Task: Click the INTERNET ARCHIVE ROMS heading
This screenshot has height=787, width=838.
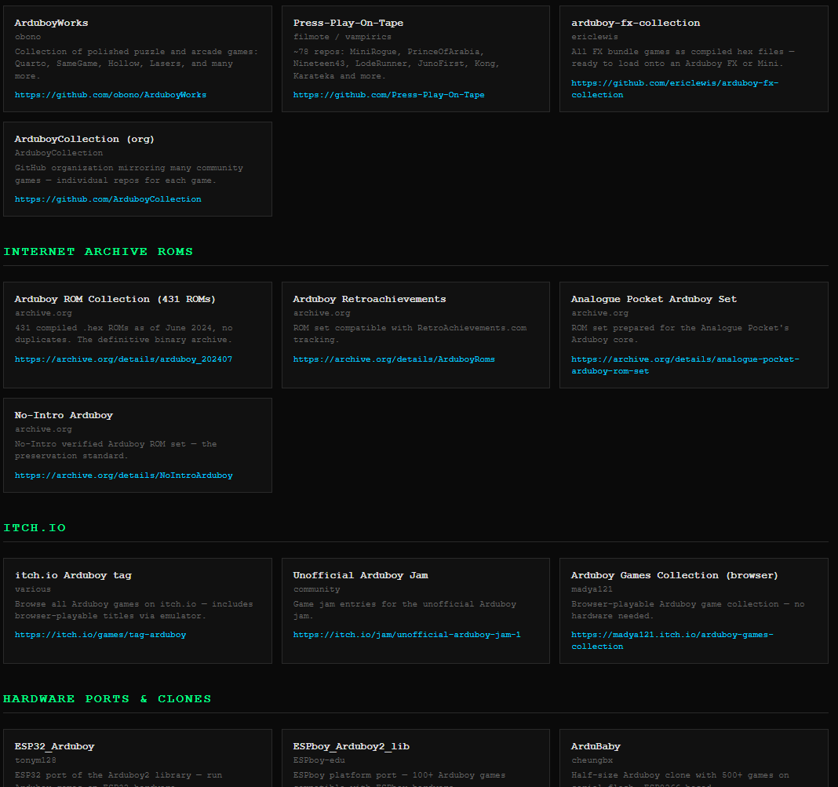Action: pos(98,252)
